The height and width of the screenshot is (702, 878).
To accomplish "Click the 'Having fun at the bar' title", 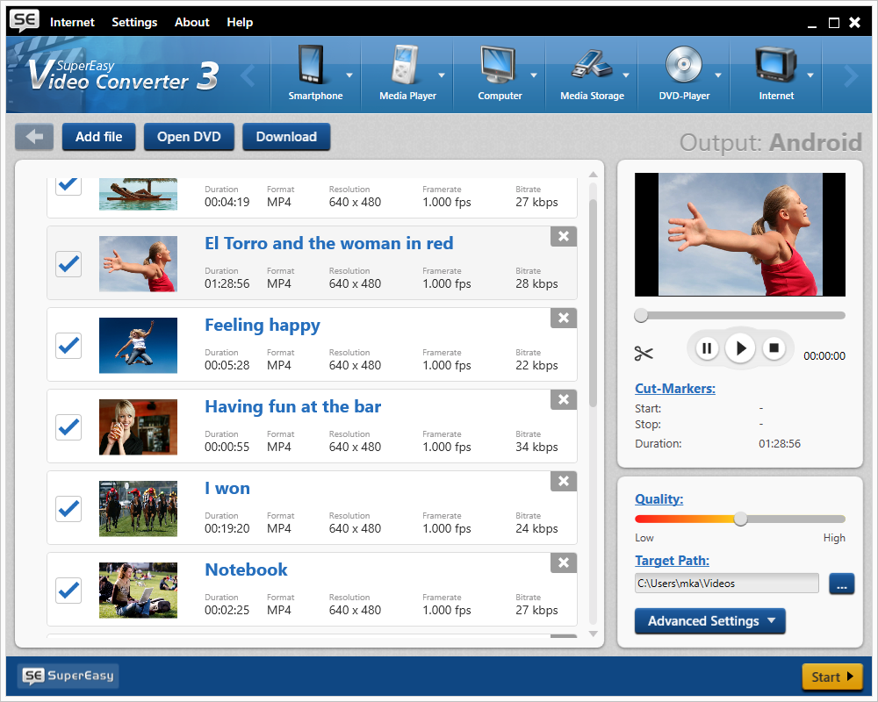I will coord(293,406).
